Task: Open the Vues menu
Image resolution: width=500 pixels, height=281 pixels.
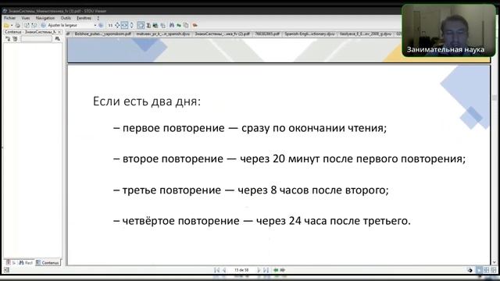Action: pyautogui.click(x=26, y=18)
